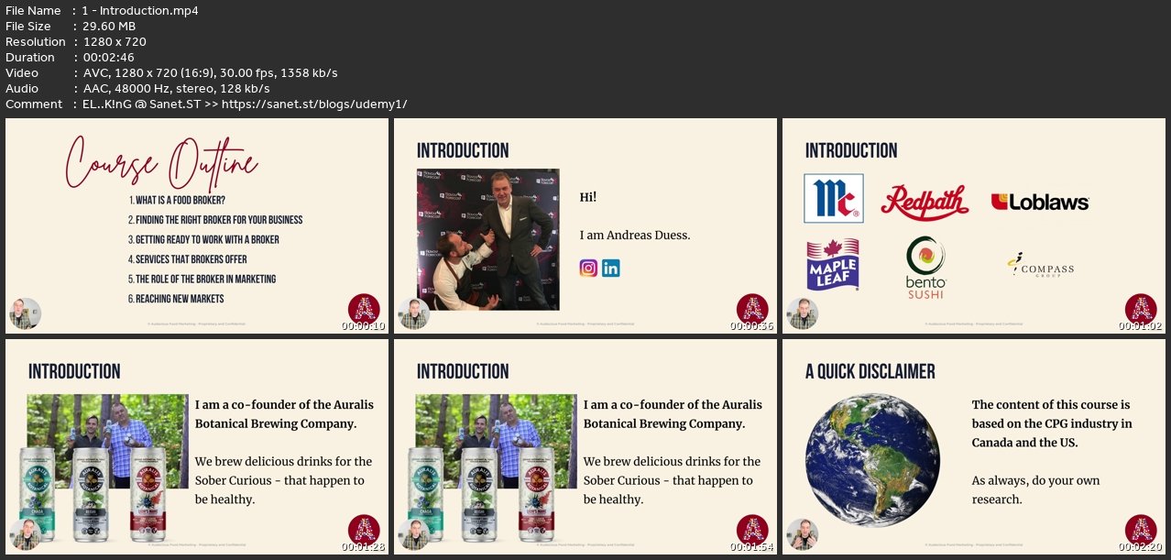Click the McCormick logo in the brands slide
1171x560 pixels.
click(834, 198)
